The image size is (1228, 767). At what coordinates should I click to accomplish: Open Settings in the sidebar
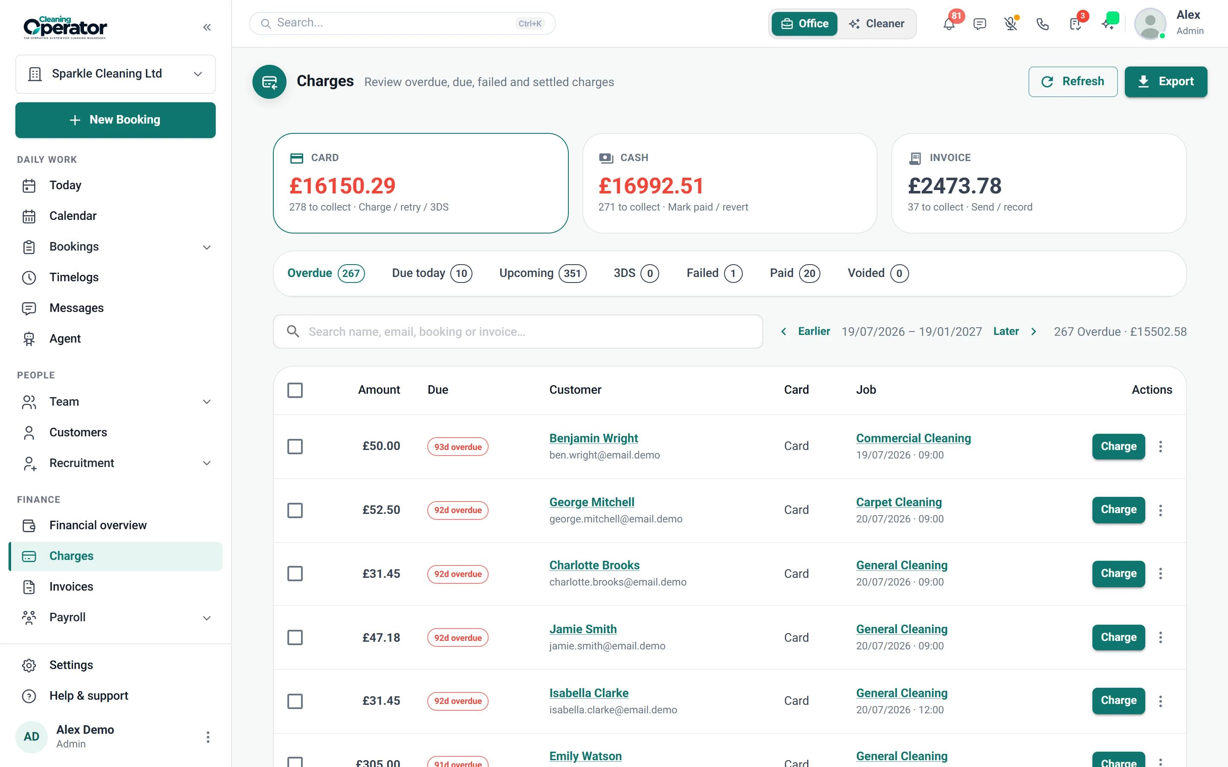(116, 665)
